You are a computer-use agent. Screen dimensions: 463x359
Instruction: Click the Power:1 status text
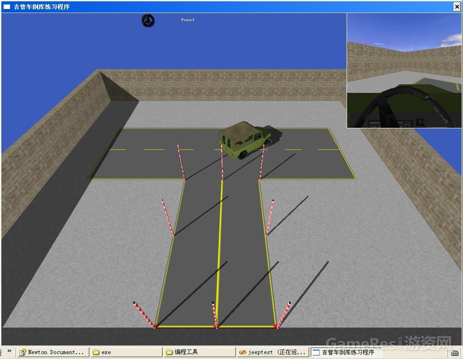point(187,20)
